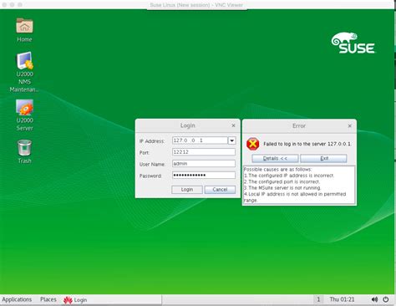Click the Login button in Login dialog
Viewport: 396px width, 306px height.
pyautogui.click(x=187, y=190)
